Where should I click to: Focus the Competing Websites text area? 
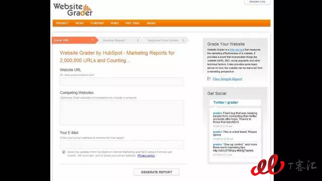(x=122, y=113)
